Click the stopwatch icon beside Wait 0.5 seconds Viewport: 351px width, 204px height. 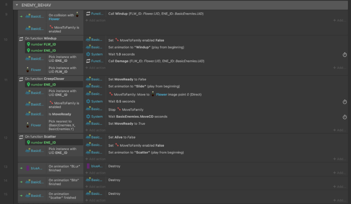click(345, 102)
